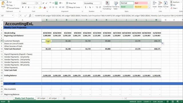Open the fill color dropdown arrow
This screenshot has height=103, width=183.
tap(42, 7)
